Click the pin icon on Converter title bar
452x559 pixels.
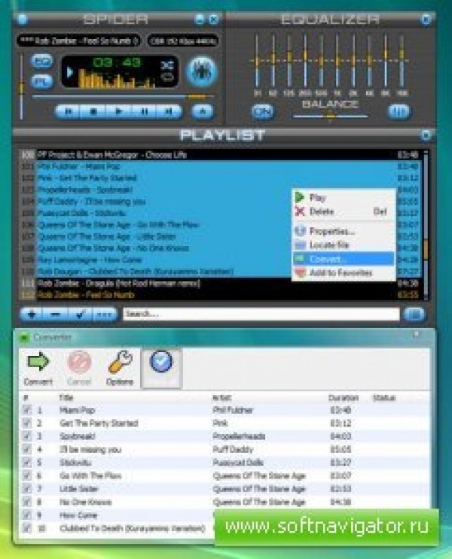pos(416,335)
